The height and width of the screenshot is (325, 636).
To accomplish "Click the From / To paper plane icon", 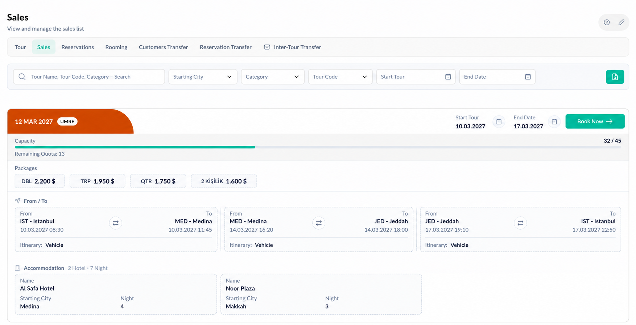I will [x=17, y=201].
